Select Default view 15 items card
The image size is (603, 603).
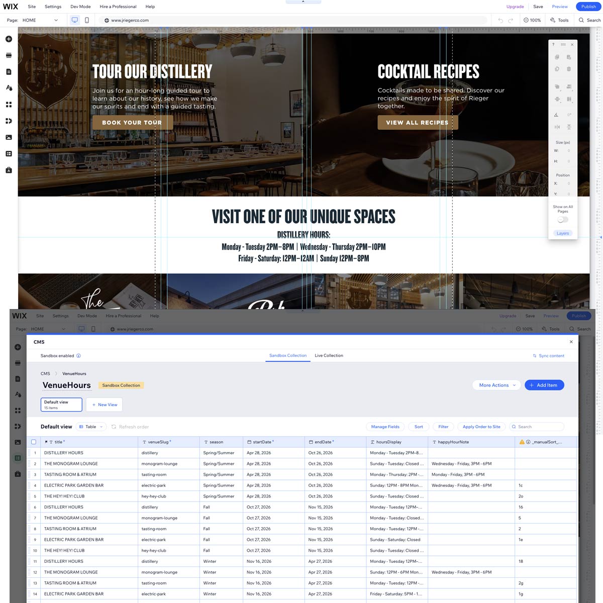click(61, 405)
